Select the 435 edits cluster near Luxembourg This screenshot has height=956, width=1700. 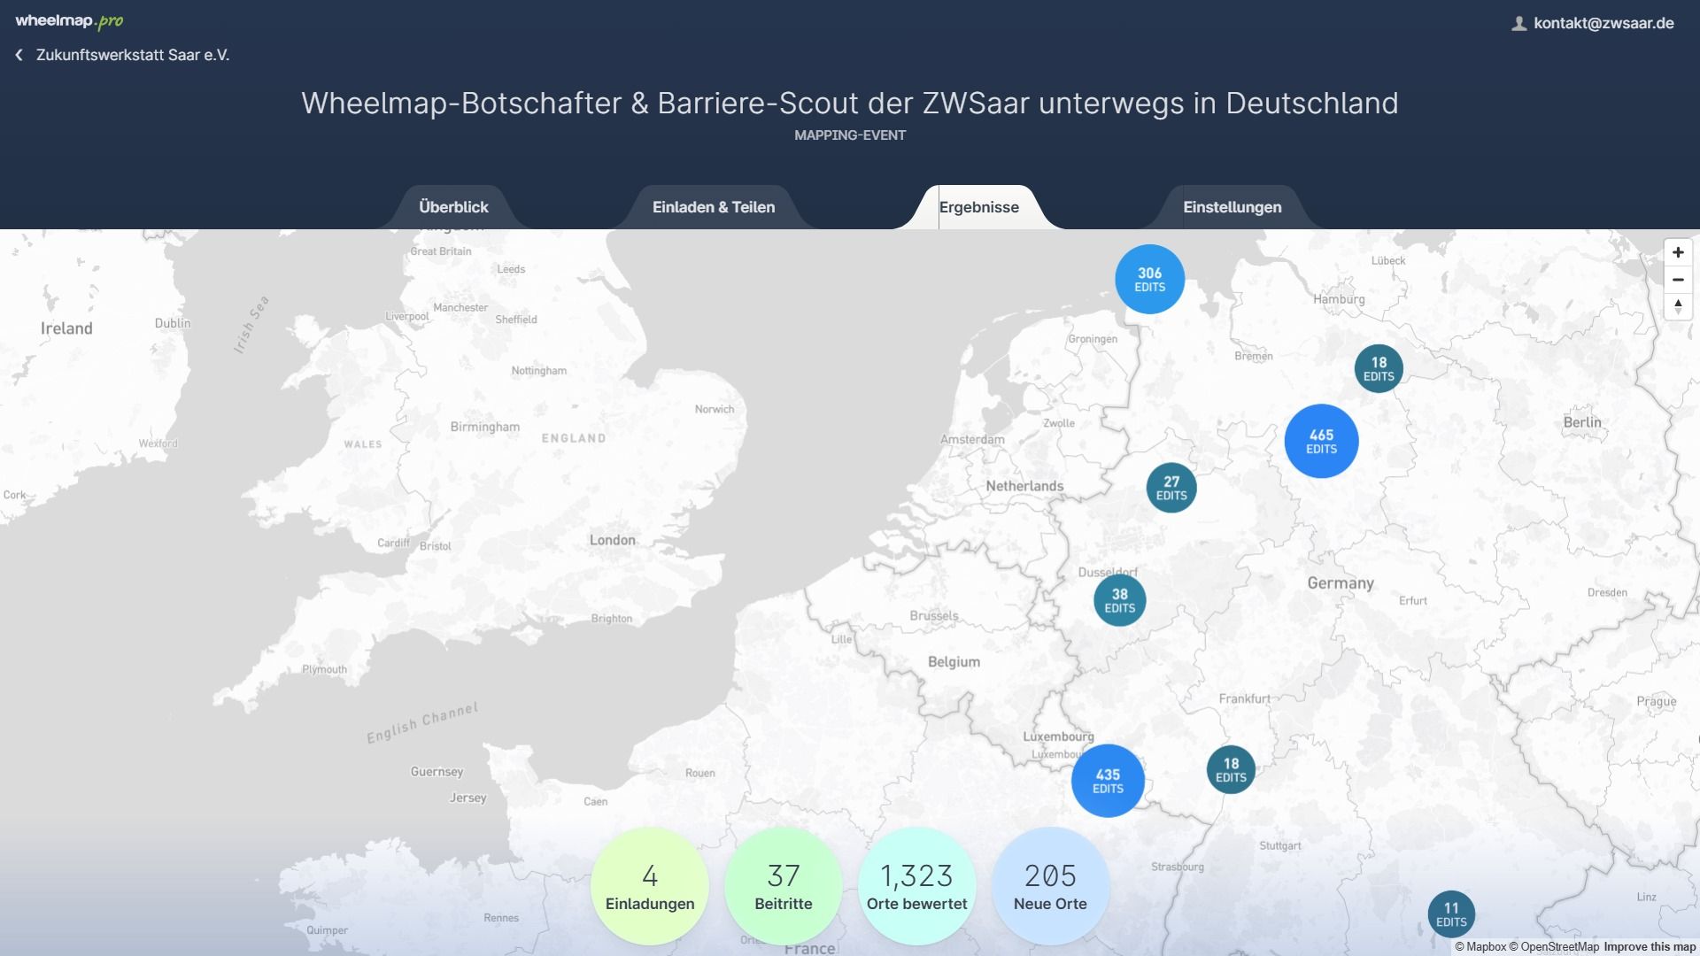tap(1108, 781)
